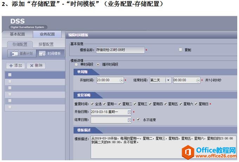Uncheck the 全选 select-all checkbox

[x=92, y=104]
